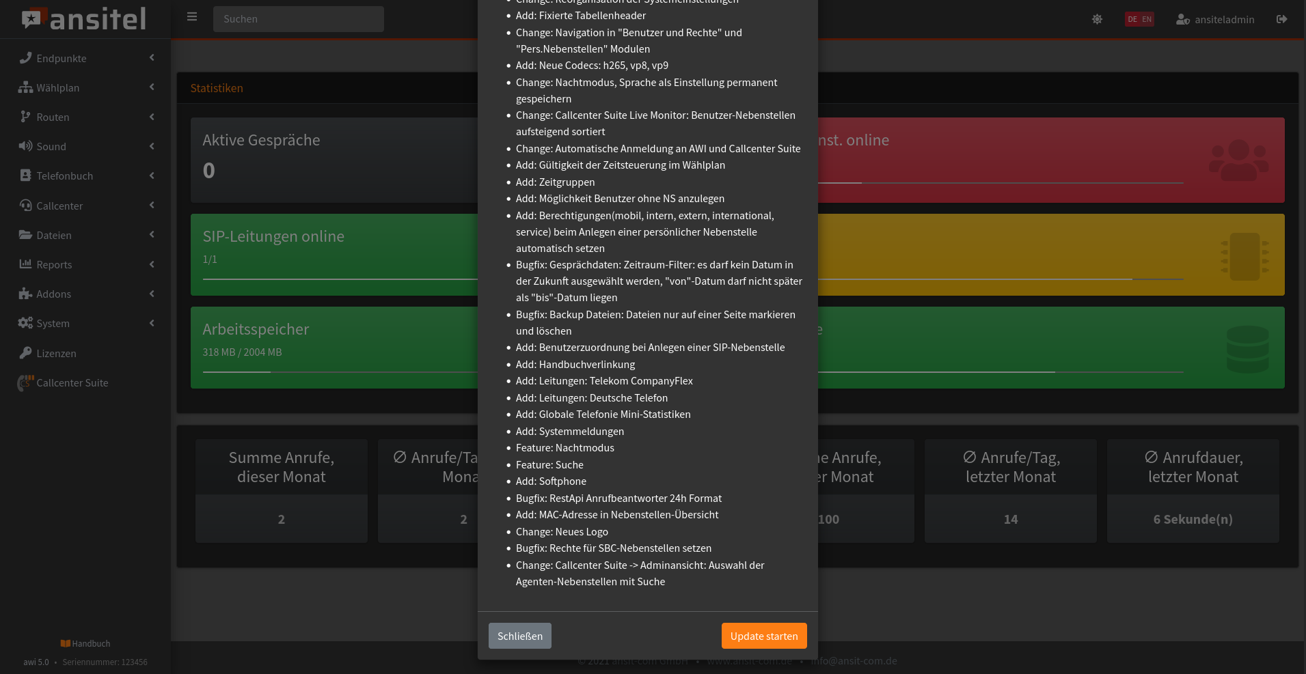The width and height of the screenshot is (1306, 674).
Task: Click the Sound speaker icon
Action: point(25,146)
